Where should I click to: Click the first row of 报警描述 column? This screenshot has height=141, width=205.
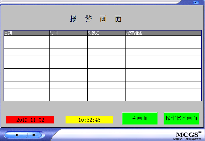[x=163, y=39]
